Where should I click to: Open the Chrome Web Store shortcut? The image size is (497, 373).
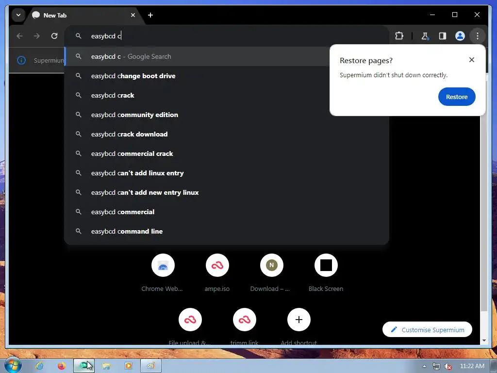(163, 273)
